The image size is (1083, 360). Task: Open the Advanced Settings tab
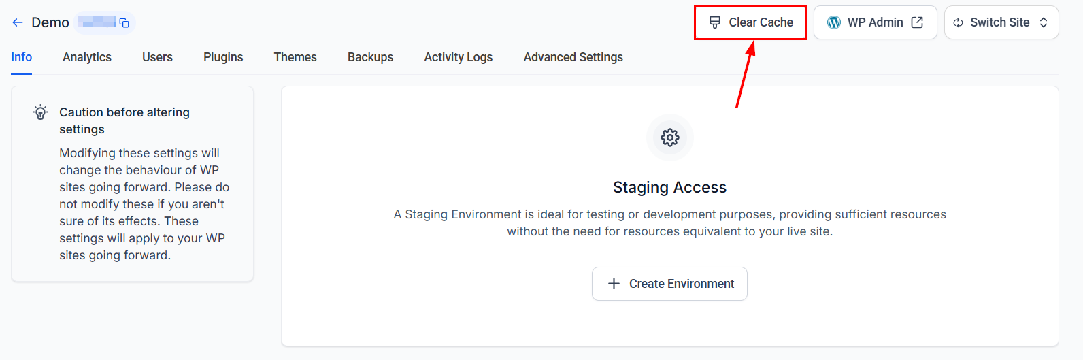coord(573,57)
